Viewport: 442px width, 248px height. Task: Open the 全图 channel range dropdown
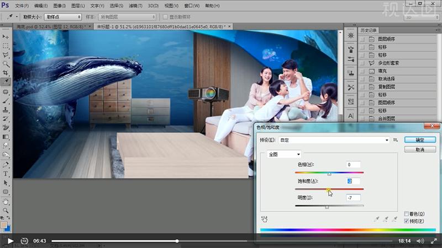(284, 154)
